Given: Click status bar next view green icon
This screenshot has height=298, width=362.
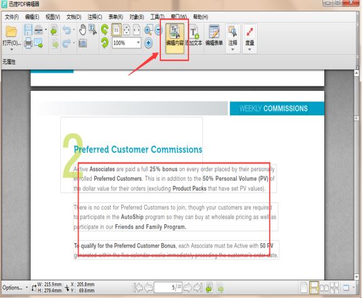Looking at the screenshot, I should pyautogui.click(x=220, y=288).
